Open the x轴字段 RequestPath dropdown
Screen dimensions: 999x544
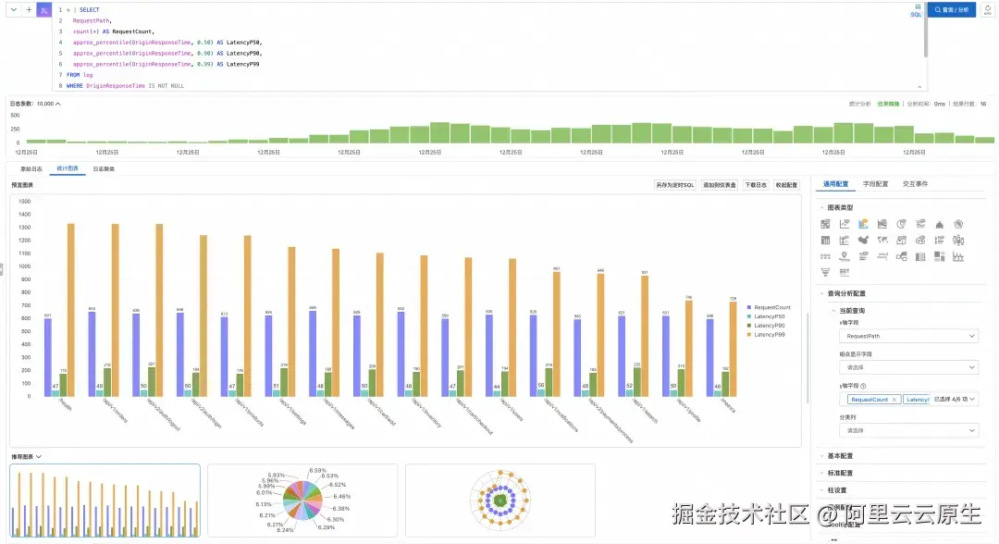[x=907, y=338]
